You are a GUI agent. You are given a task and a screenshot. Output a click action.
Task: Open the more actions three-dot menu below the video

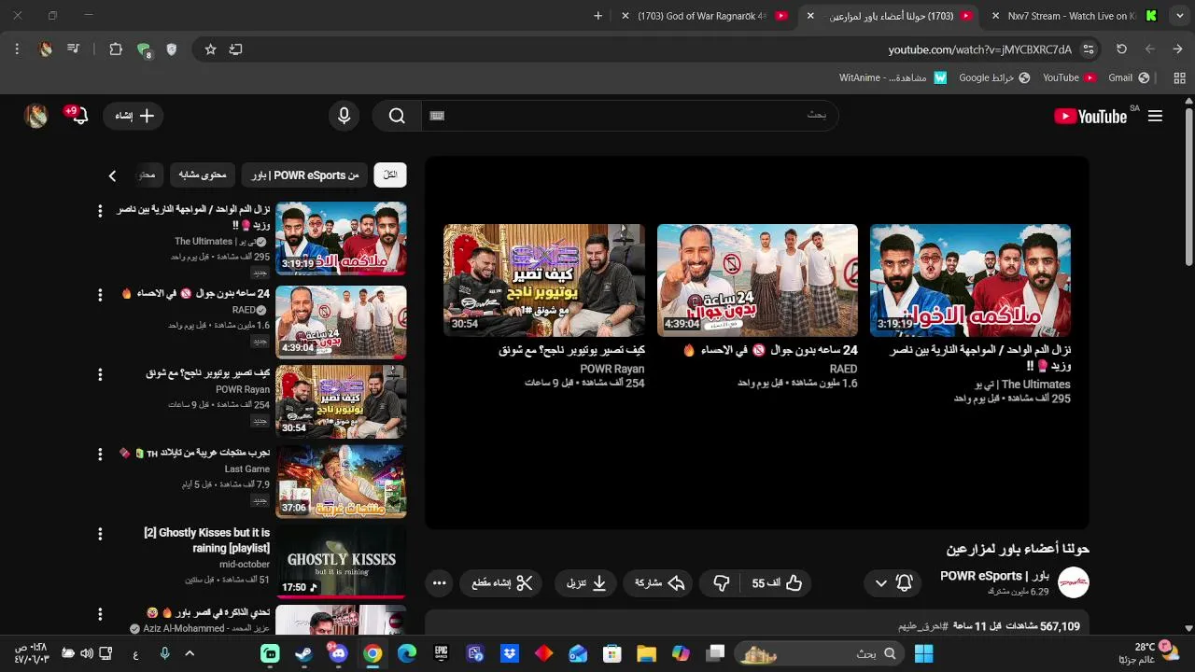(440, 583)
